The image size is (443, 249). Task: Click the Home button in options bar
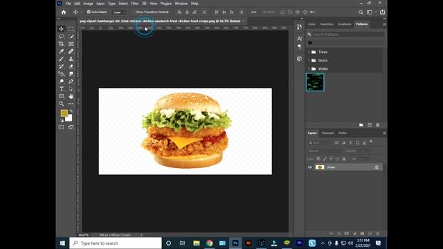point(64,12)
